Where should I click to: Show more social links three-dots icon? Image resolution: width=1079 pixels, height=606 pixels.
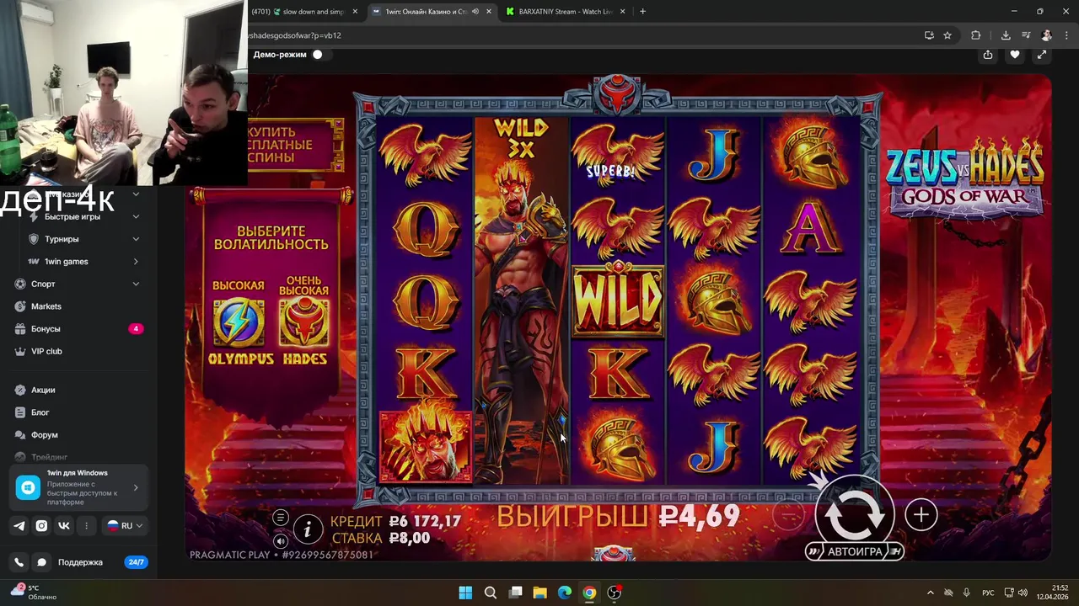pyautogui.click(x=86, y=525)
